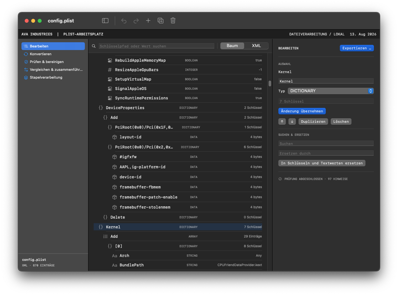Toggle SignalAppleOS boolean icon
This screenshot has height=295, width=398.
pyautogui.click(x=110, y=89)
